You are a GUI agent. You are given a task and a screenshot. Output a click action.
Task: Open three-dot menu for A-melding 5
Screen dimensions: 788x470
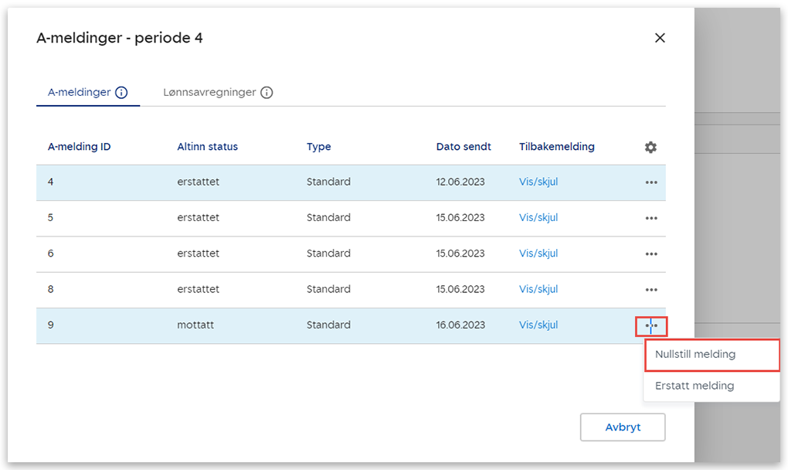pyautogui.click(x=651, y=218)
